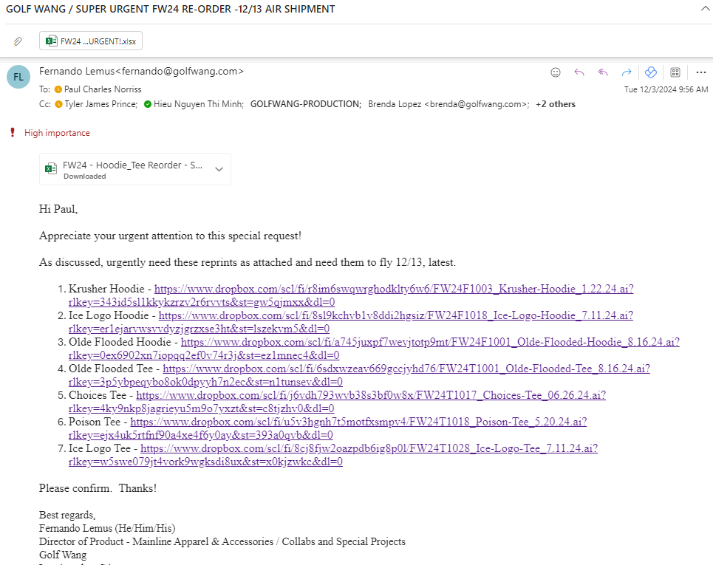Click recipient Paul Charles Norriss
Screen dimensions: 713x565
(103, 89)
